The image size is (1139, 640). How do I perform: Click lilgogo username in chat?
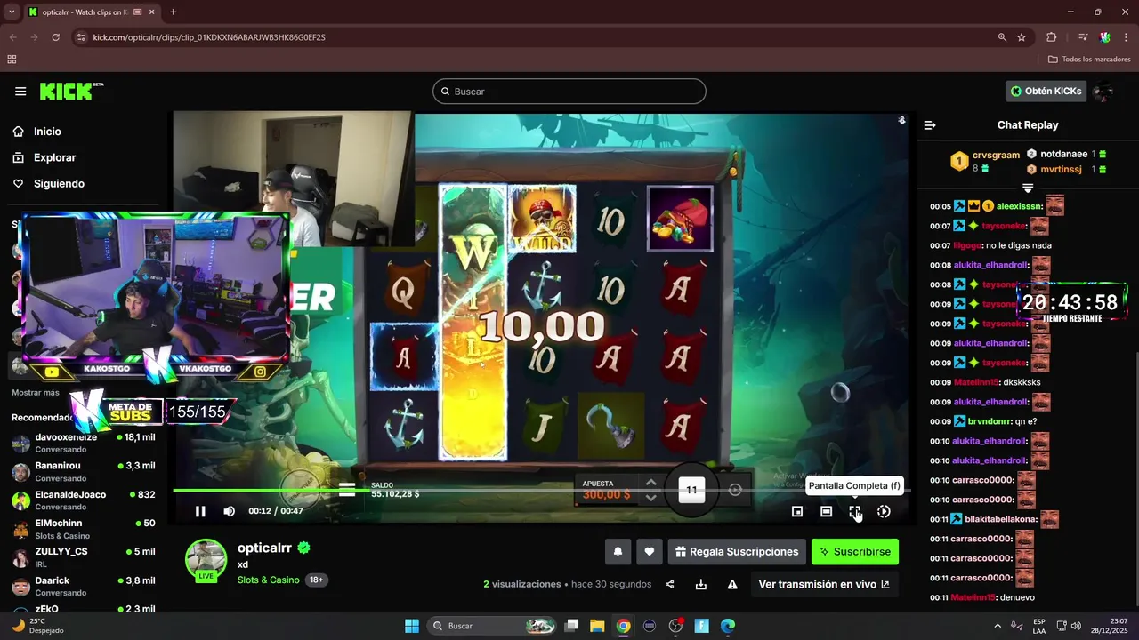click(967, 245)
